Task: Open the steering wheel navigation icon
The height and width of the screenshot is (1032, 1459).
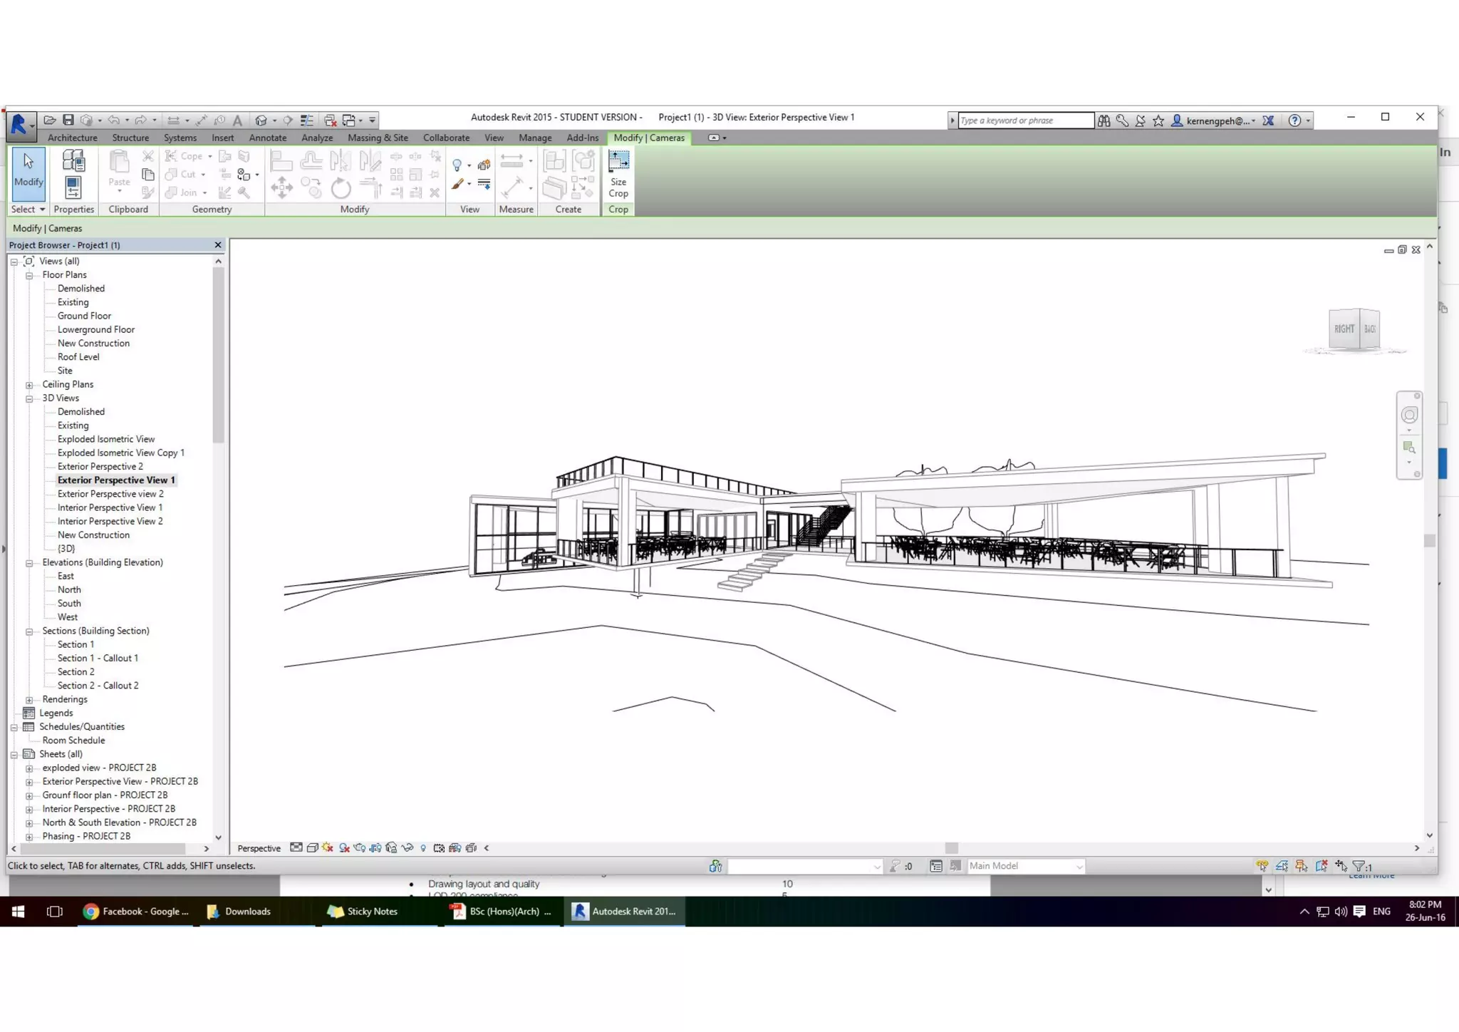Action: [x=1409, y=416]
